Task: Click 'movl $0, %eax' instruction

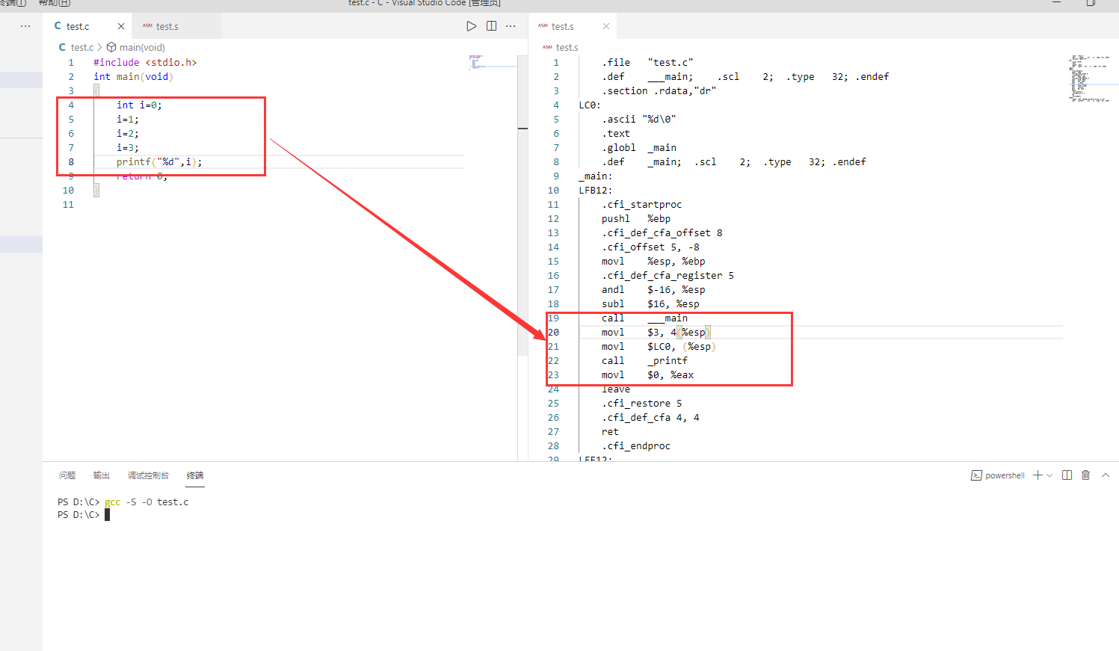Action: click(x=648, y=375)
